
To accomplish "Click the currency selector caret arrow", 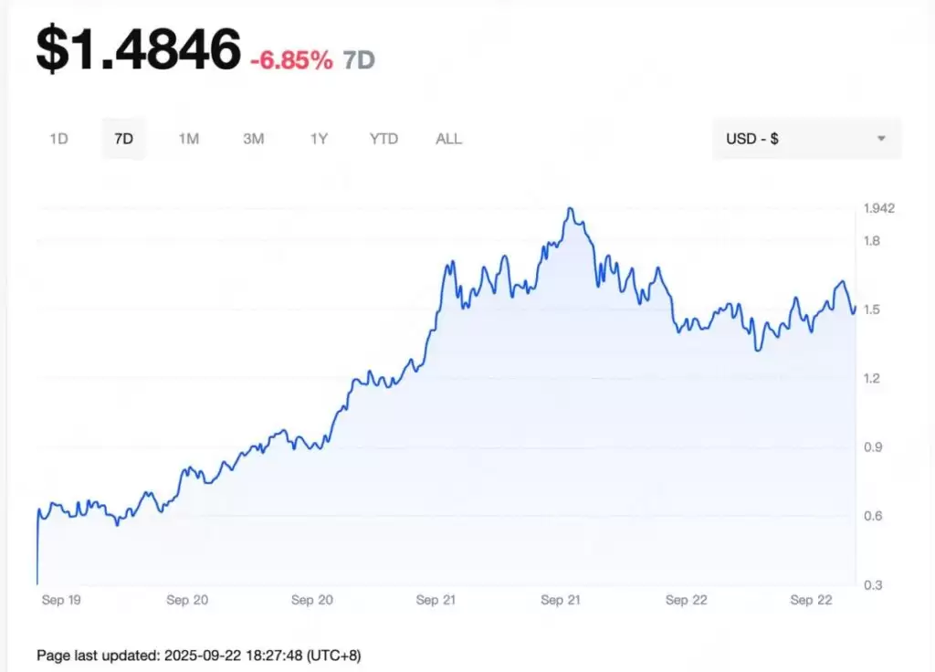I will tap(881, 139).
